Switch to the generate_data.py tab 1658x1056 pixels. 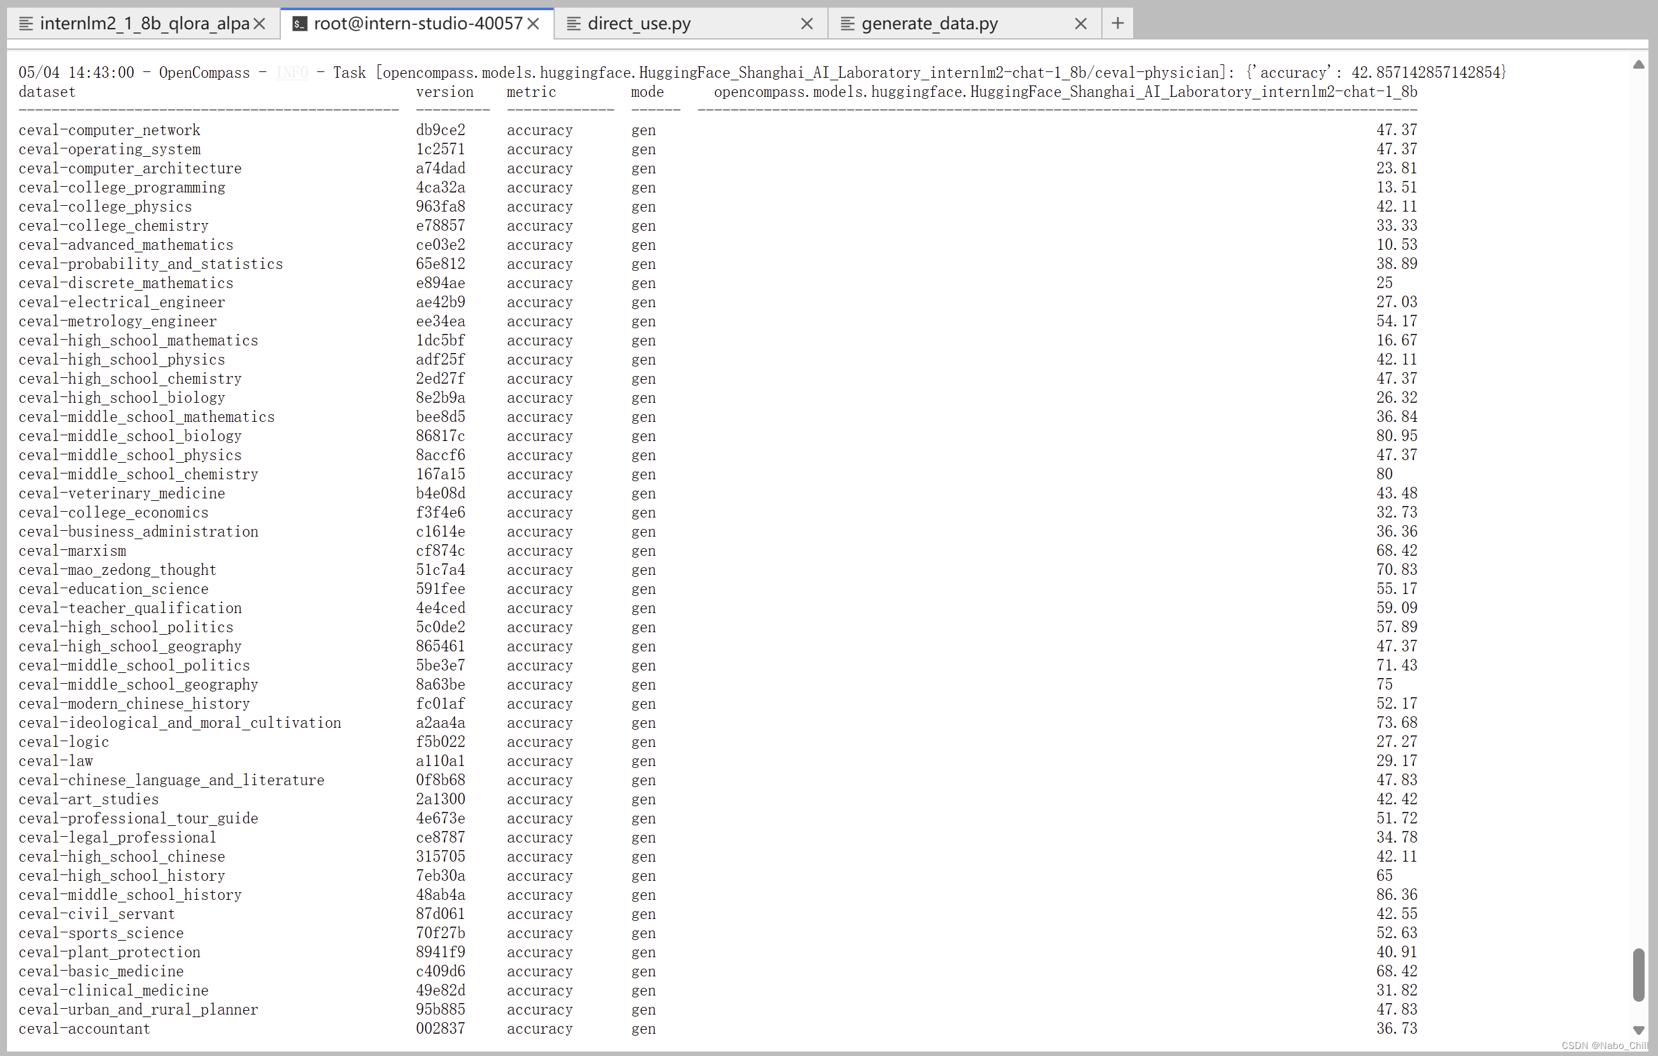929,24
